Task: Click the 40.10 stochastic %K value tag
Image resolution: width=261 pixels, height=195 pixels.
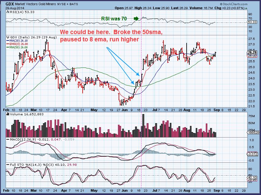Action: [253, 177]
